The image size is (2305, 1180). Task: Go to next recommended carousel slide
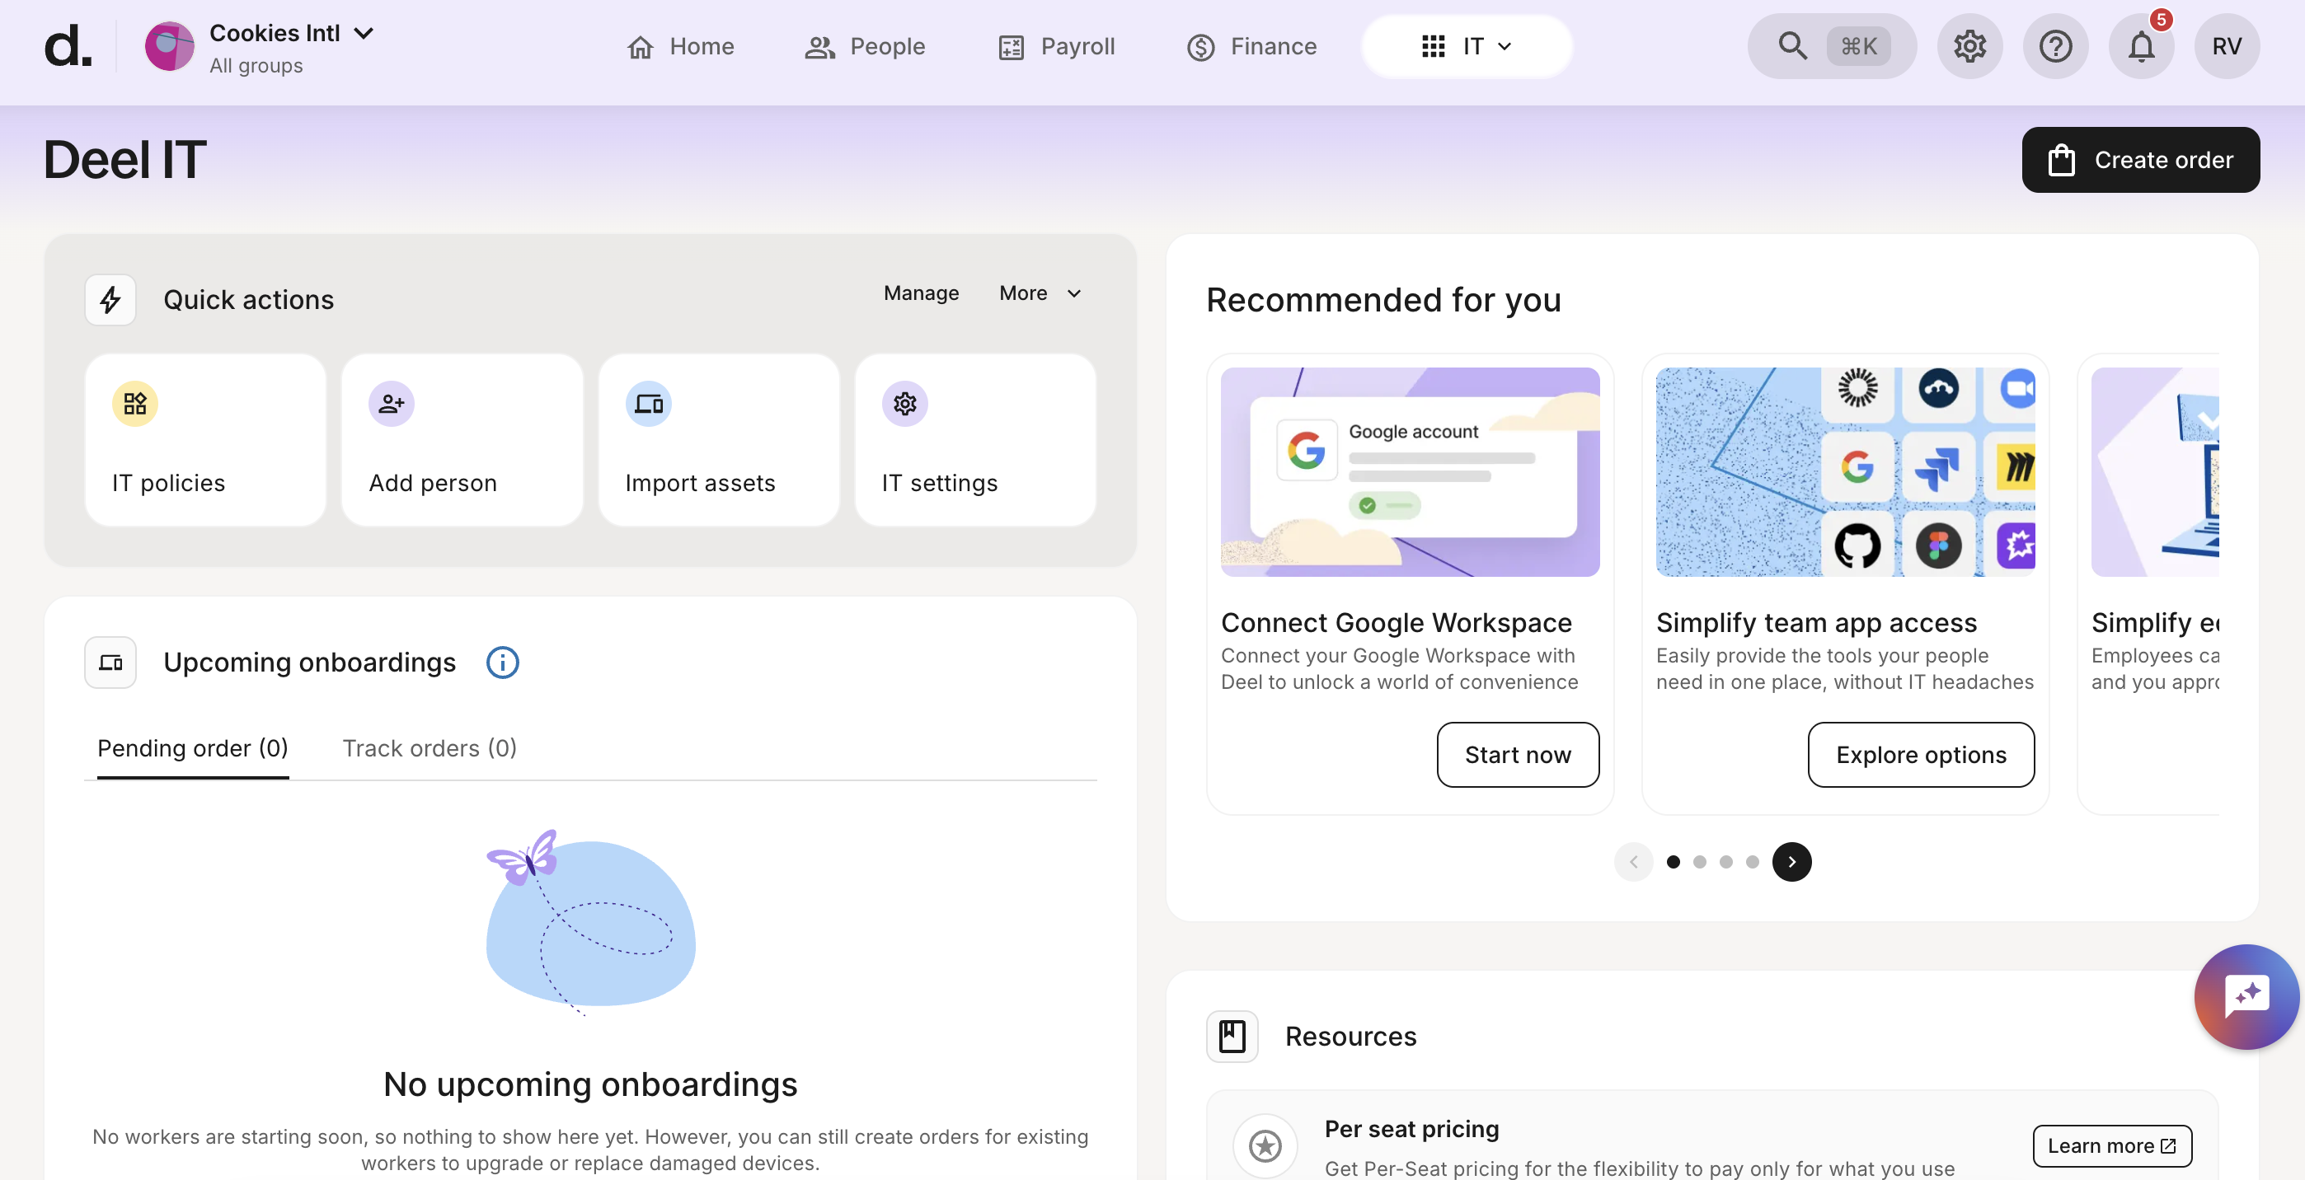pyautogui.click(x=1791, y=862)
